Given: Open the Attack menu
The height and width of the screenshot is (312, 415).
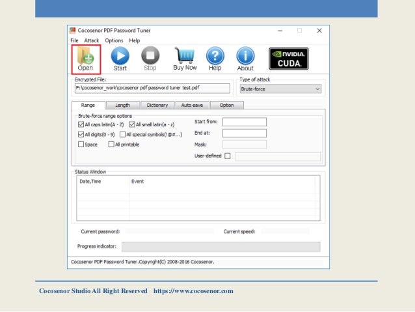Looking at the screenshot, I should click(92, 40).
